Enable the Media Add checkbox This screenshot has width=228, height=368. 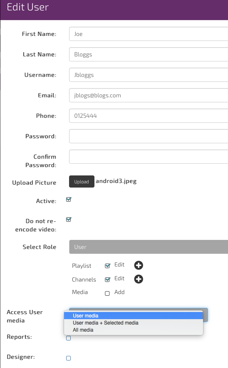(107, 293)
